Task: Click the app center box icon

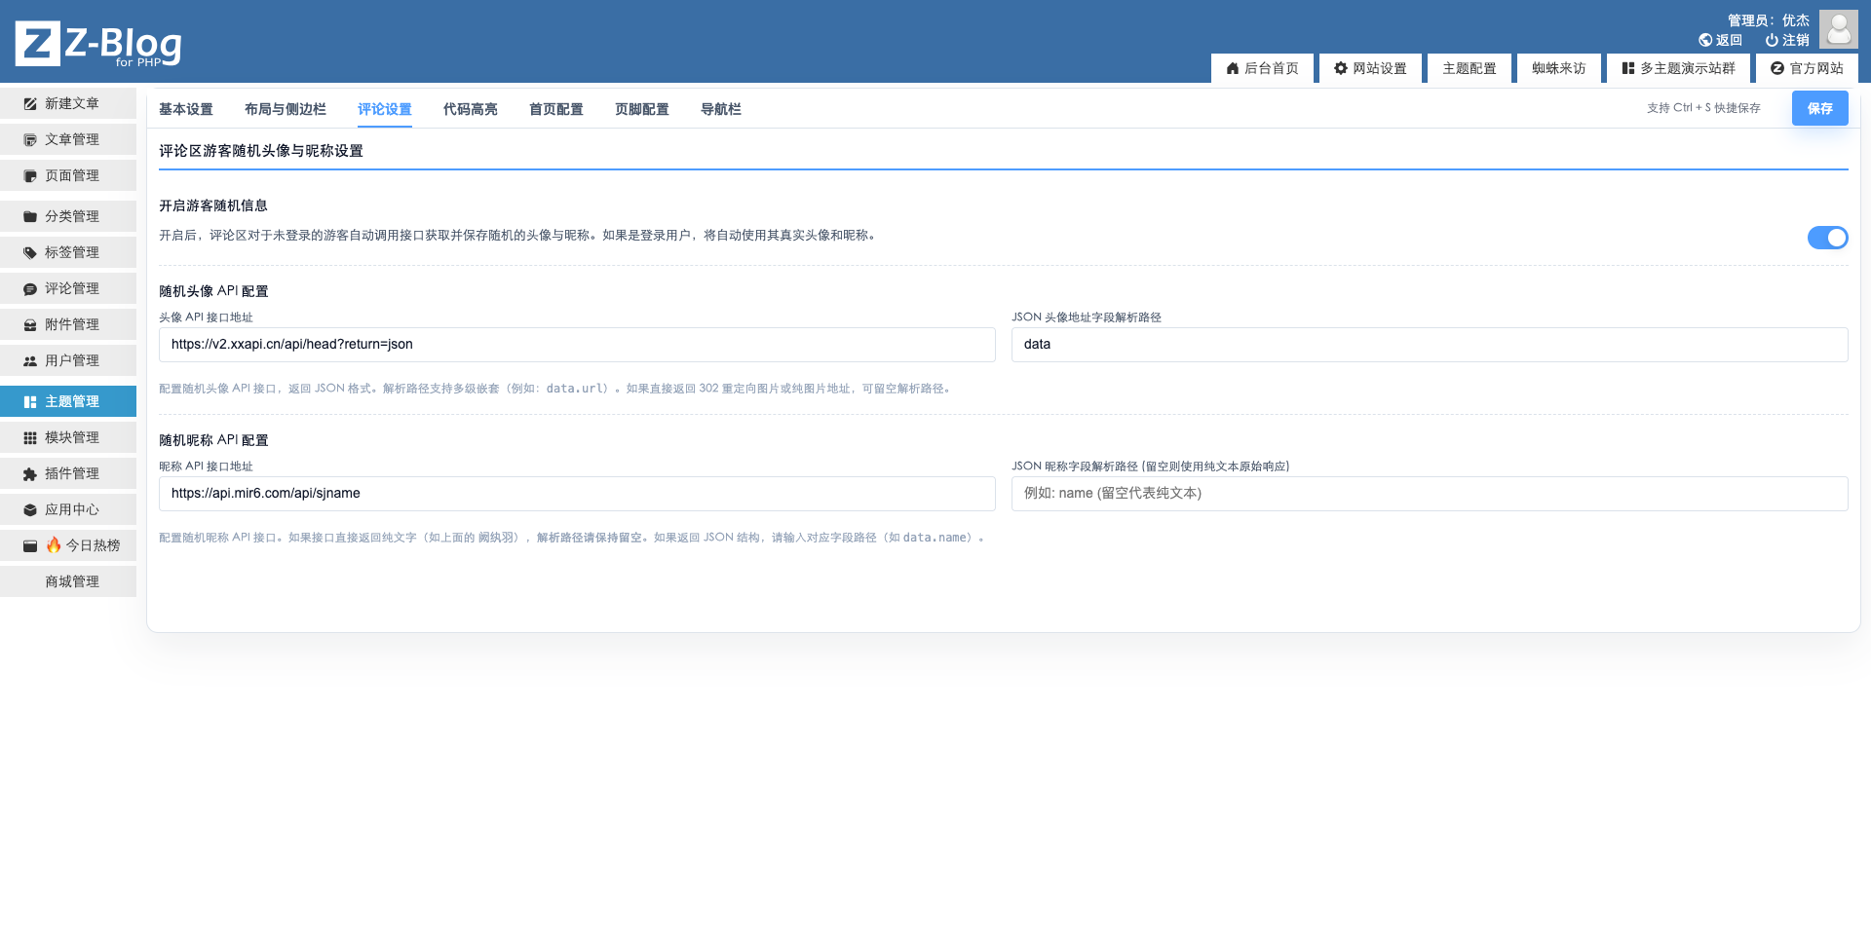Action: pyautogui.click(x=30, y=510)
